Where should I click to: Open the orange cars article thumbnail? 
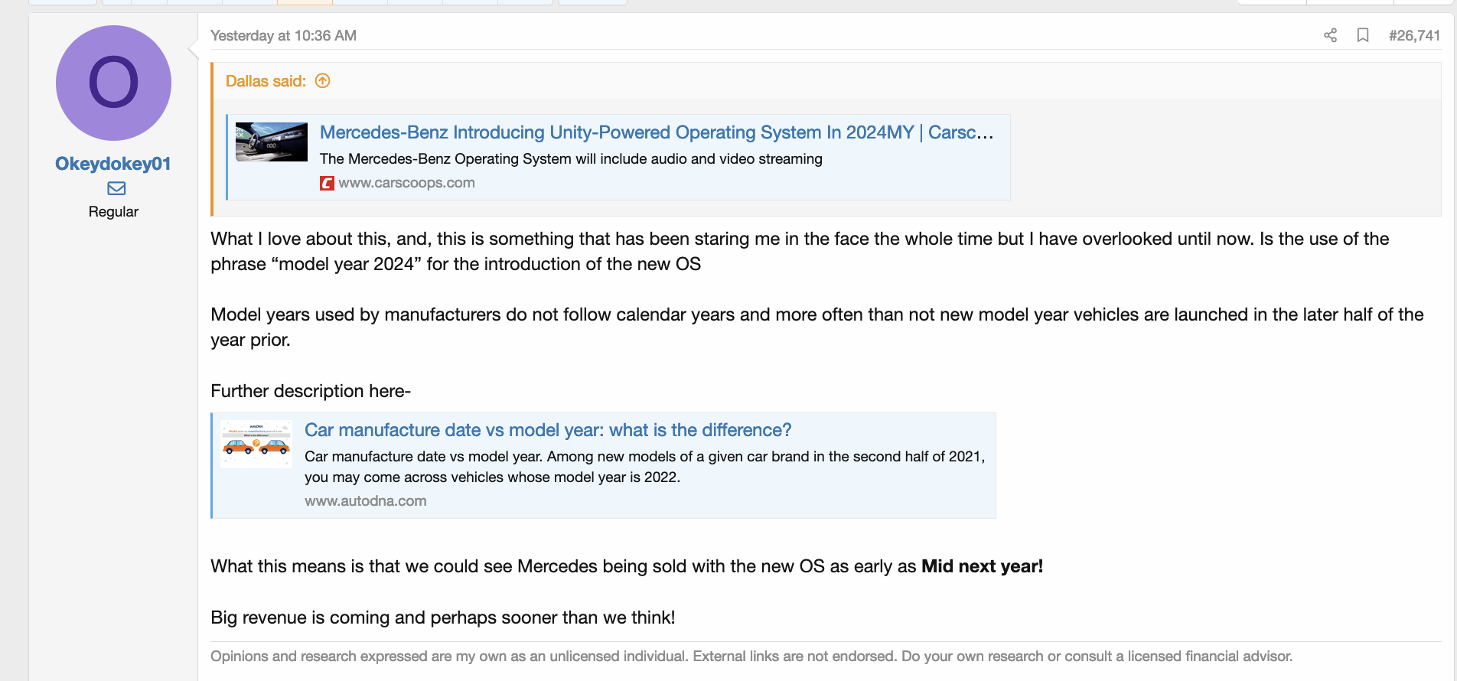click(256, 444)
